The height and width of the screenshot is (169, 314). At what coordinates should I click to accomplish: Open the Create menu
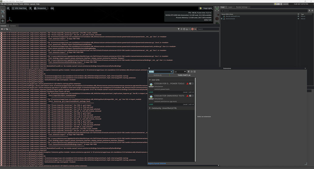10,4
